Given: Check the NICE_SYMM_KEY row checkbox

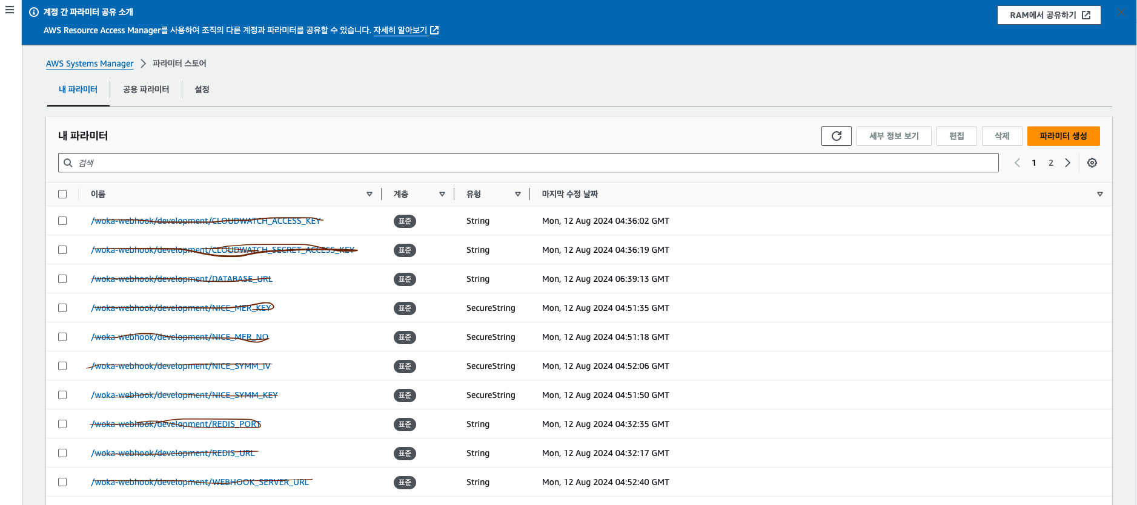Looking at the screenshot, I should pyautogui.click(x=62, y=395).
